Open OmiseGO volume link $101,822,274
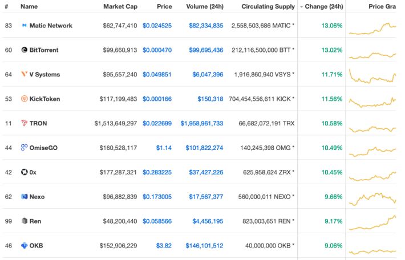 pos(204,148)
